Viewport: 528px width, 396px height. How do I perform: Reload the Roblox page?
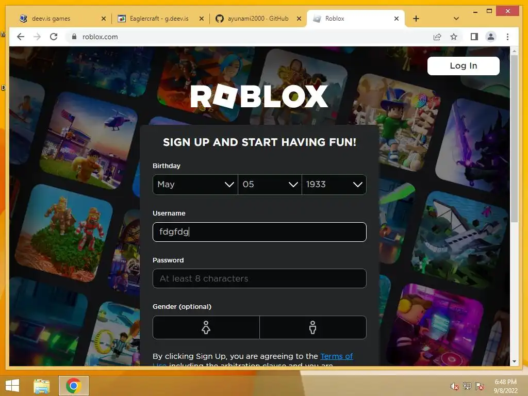point(54,37)
